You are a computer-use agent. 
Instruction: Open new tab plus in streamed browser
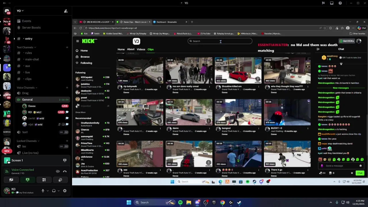point(192,22)
